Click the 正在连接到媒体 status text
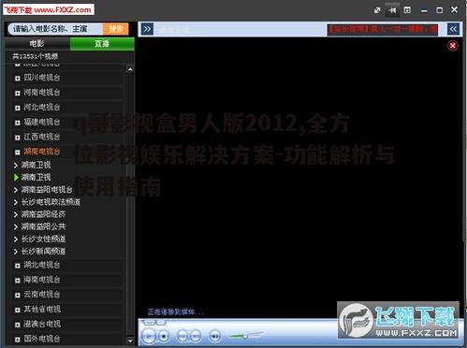This screenshot has width=467, height=348. (175, 312)
